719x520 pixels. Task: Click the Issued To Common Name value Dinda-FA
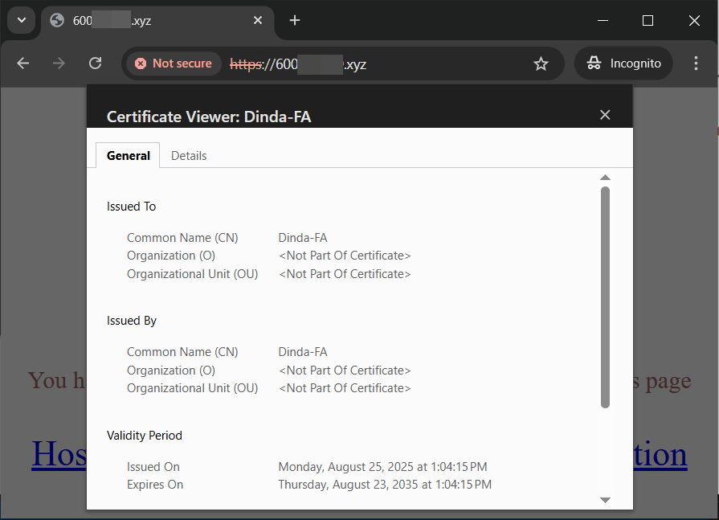pyautogui.click(x=303, y=238)
